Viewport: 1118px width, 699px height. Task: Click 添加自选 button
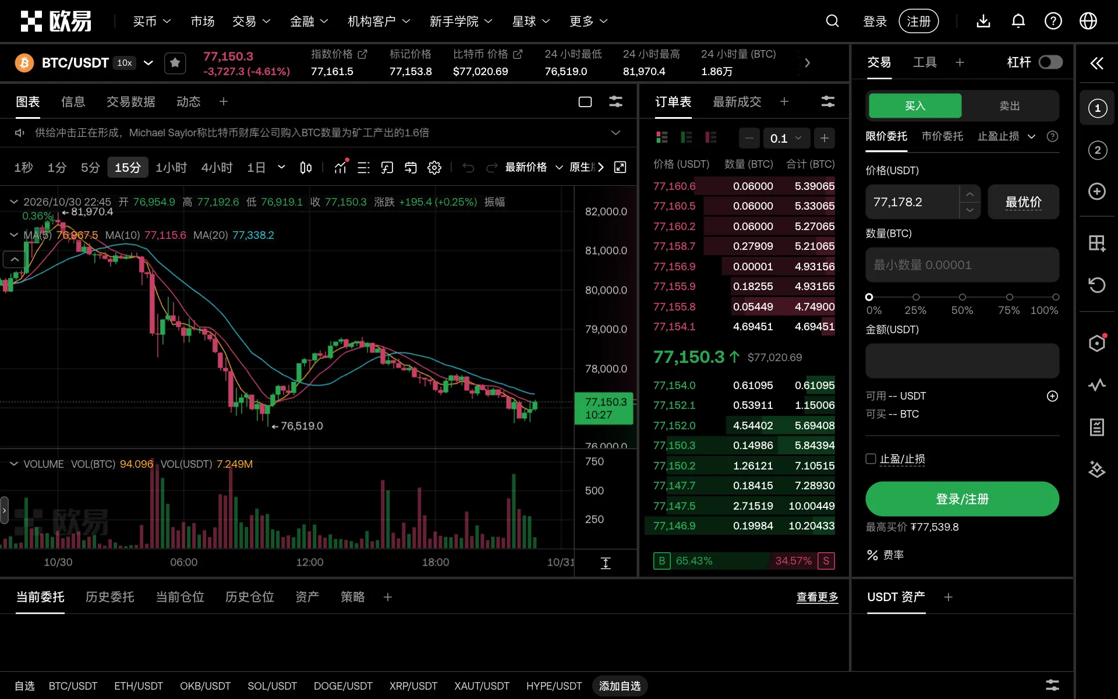(x=620, y=686)
